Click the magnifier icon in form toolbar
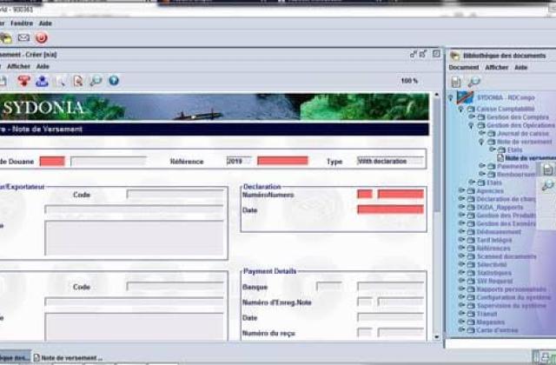This screenshot has height=365, width=556. 96,81
